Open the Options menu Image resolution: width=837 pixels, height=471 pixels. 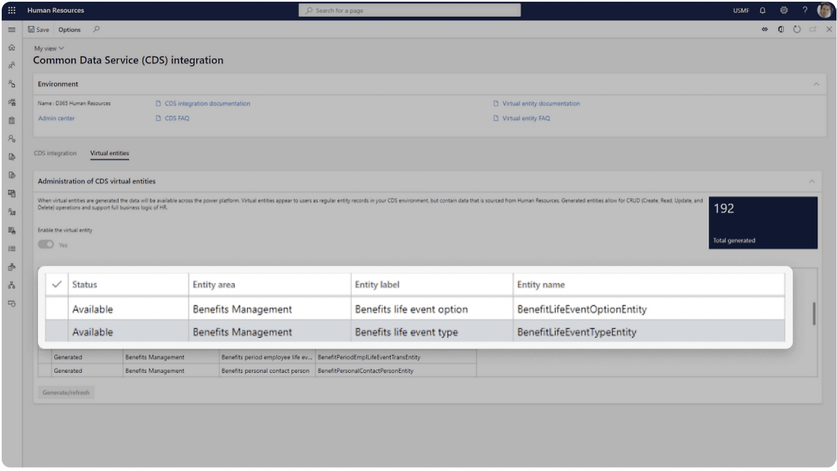coord(69,30)
